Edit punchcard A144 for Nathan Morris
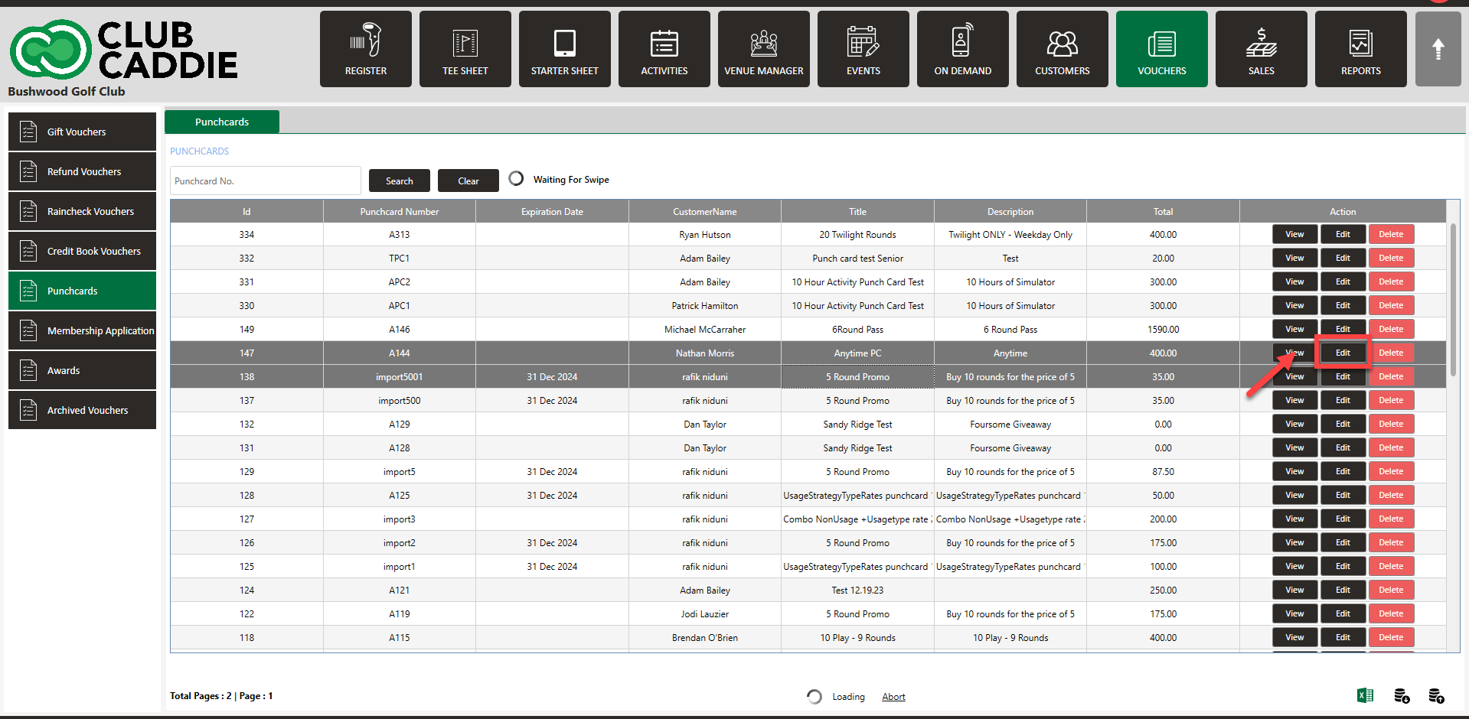 [x=1343, y=353]
